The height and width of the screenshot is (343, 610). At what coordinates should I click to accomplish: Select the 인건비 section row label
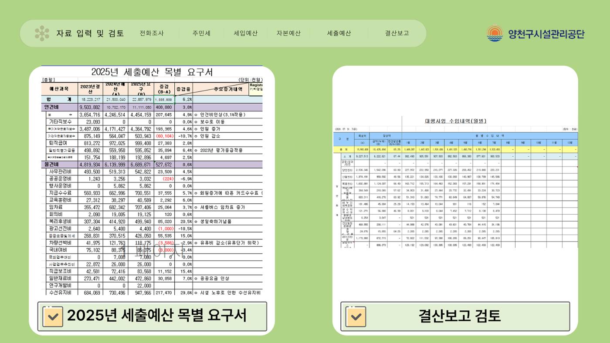[53, 107]
